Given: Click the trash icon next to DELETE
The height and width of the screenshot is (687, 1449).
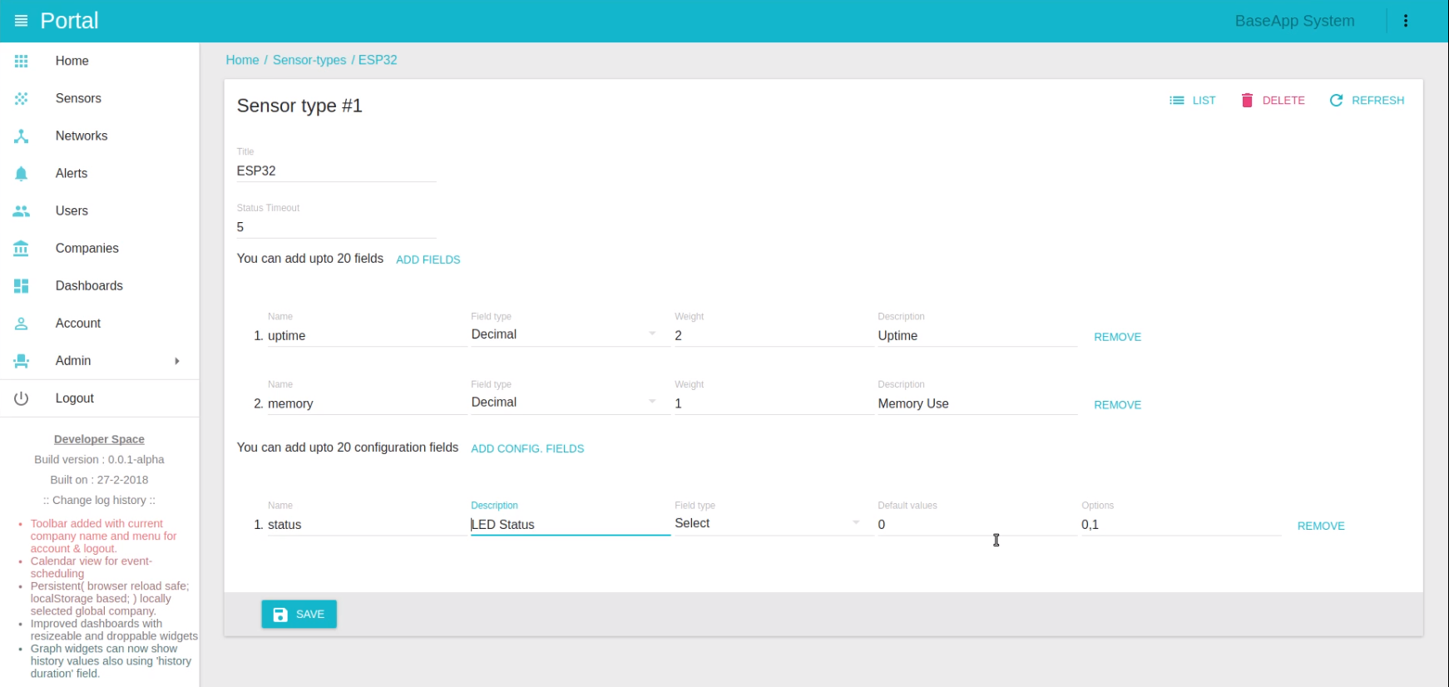Looking at the screenshot, I should point(1247,100).
